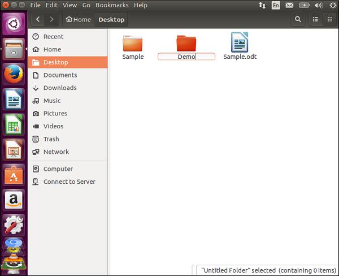Click the search magnifier icon in toolbar
339x276 pixels.
[298, 19]
